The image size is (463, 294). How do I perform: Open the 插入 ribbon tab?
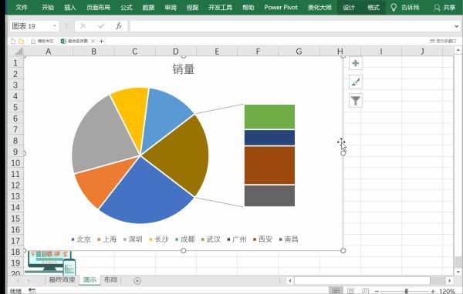pyautogui.click(x=70, y=8)
